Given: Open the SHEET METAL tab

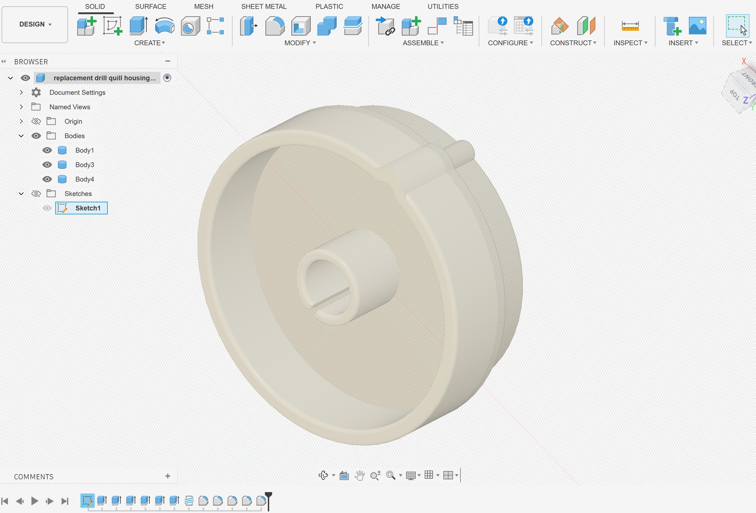Looking at the screenshot, I should pyautogui.click(x=263, y=7).
